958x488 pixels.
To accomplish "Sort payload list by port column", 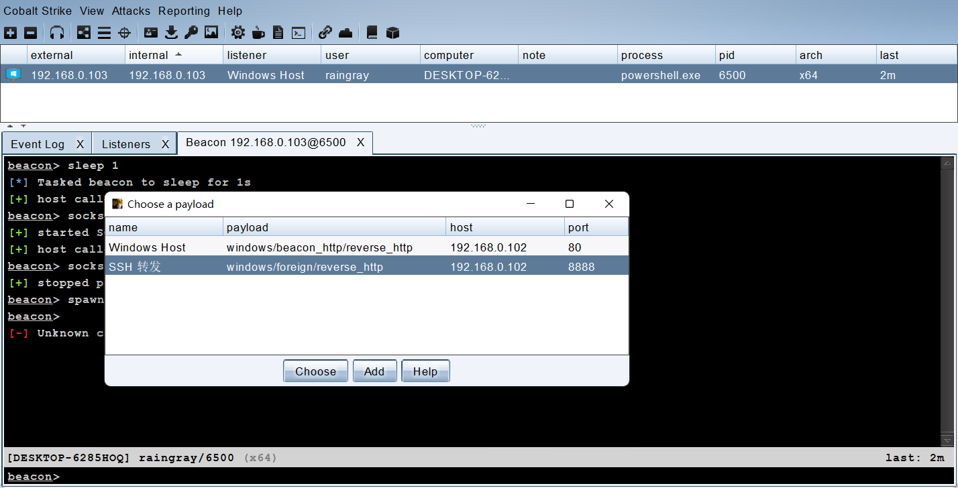I will [596, 227].
